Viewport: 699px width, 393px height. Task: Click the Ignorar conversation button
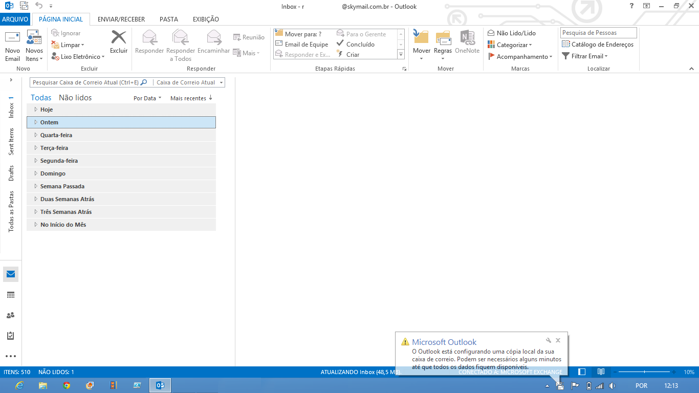(66, 33)
